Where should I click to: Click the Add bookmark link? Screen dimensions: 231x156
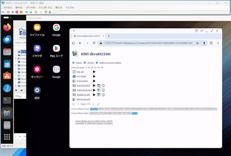pos(84,99)
